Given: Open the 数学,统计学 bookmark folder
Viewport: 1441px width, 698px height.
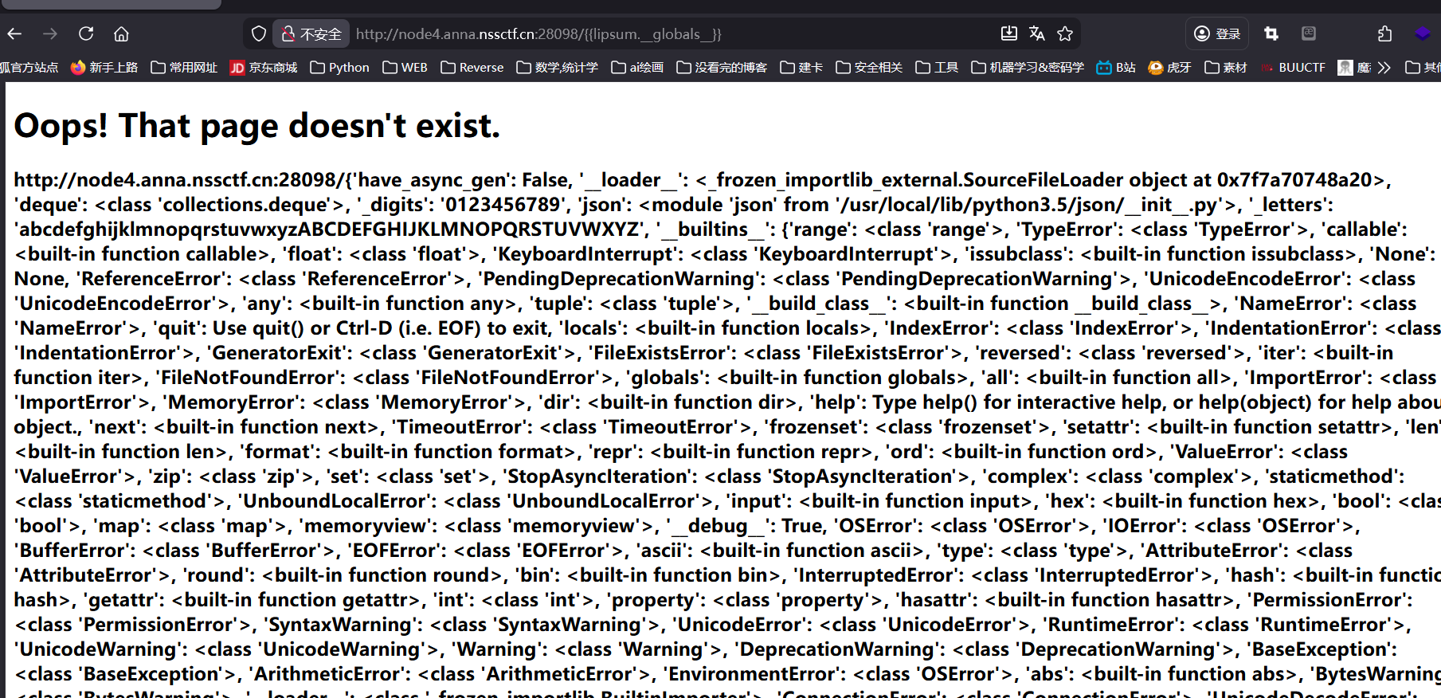Looking at the screenshot, I should pos(558,68).
